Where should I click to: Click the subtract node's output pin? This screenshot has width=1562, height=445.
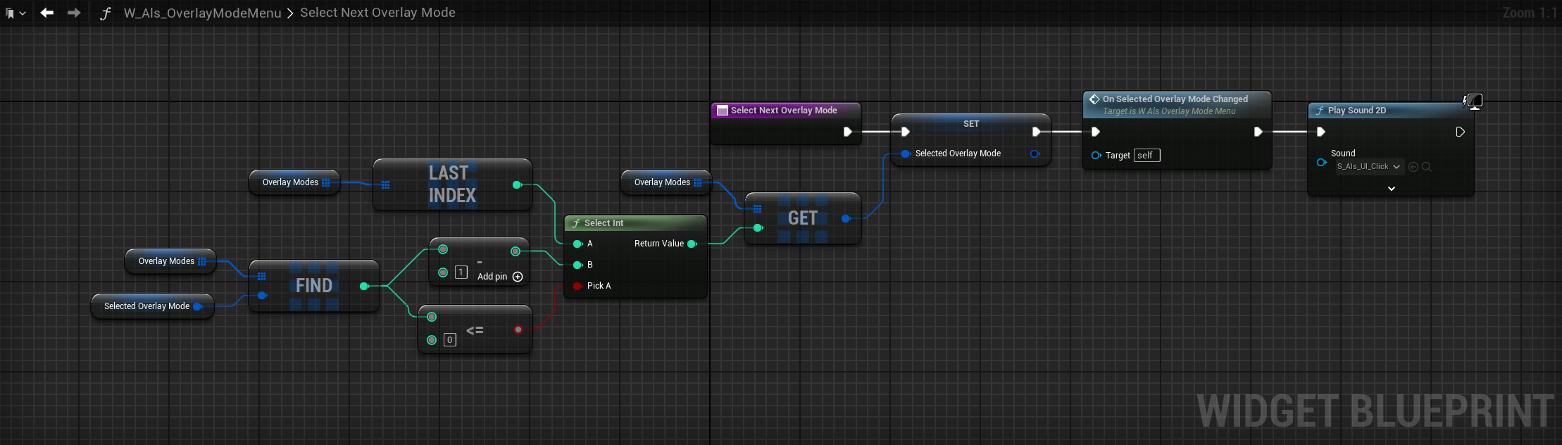point(516,251)
